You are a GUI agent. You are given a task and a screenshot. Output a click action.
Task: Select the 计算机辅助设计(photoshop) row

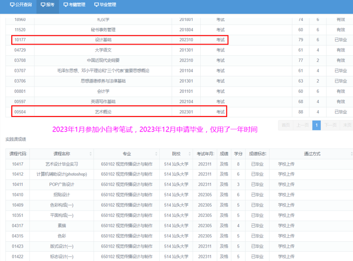(x=61, y=174)
